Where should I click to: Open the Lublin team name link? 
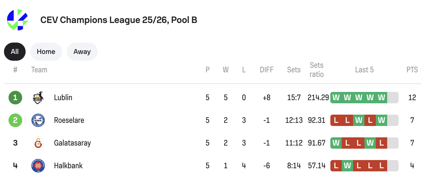63,98
